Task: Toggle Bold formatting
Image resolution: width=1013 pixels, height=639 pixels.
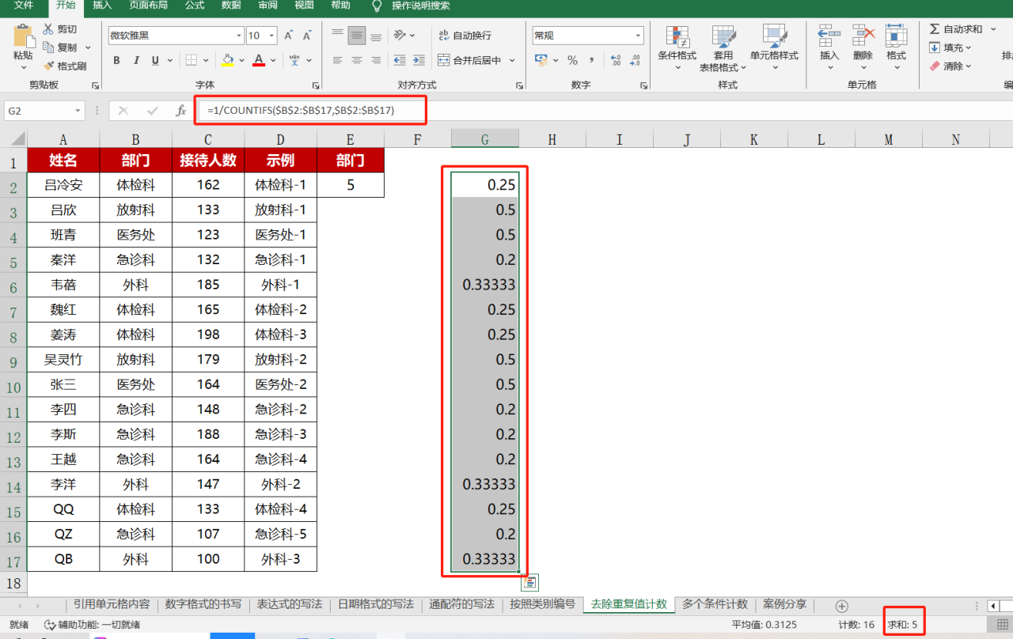Action: click(117, 60)
